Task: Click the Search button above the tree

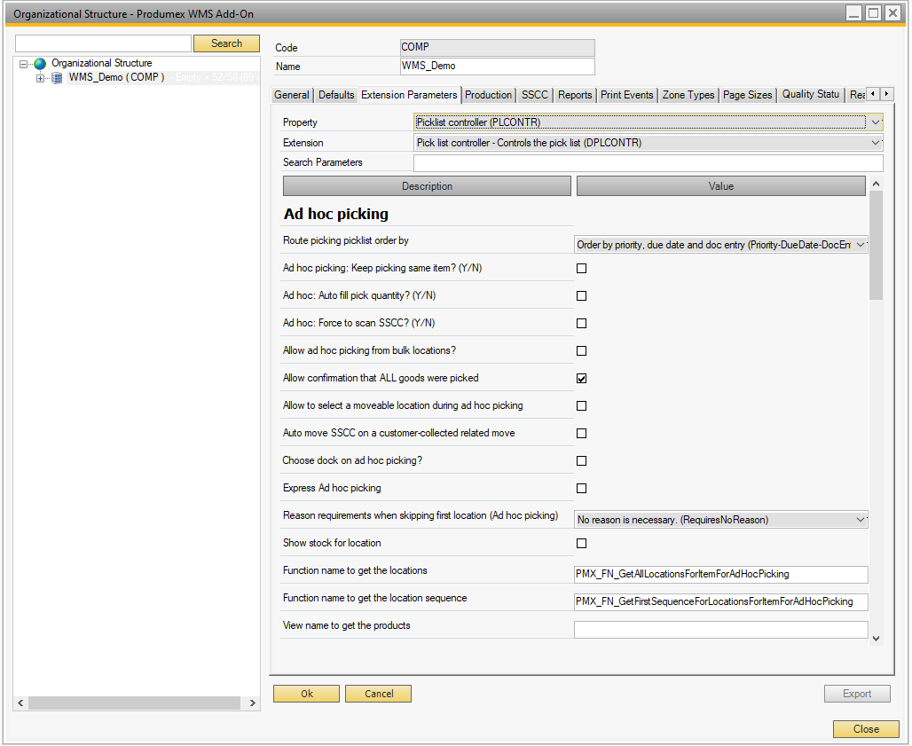Action: [x=226, y=43]
